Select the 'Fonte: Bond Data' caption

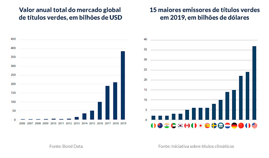(66, 146)
